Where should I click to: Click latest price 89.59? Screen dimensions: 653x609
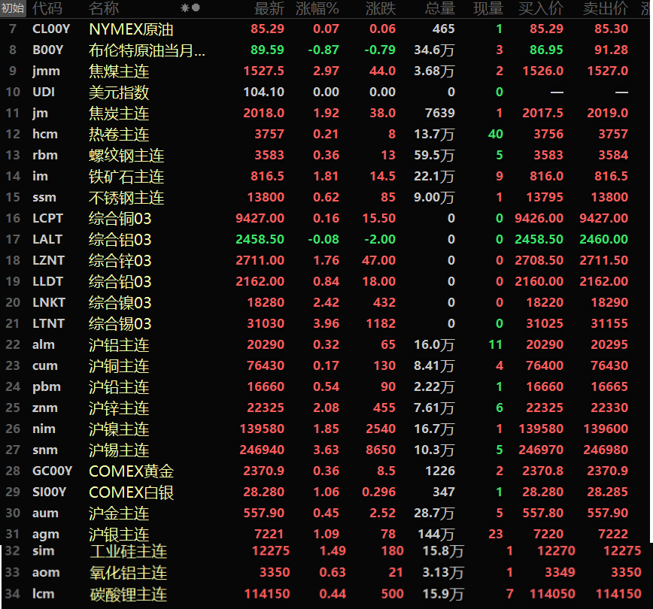(x=267, y=50)
